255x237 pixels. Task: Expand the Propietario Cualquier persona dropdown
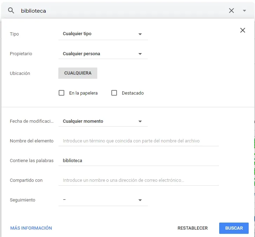(103, 54)
